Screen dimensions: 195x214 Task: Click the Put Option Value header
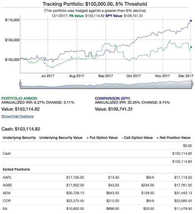point(102,137)
